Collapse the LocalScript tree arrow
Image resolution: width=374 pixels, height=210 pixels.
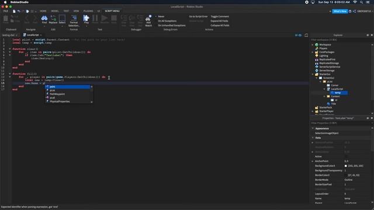coord(324,89)
